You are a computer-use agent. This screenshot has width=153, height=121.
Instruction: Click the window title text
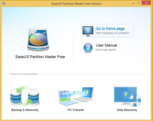pyautogui.click(x=76, y=4)
